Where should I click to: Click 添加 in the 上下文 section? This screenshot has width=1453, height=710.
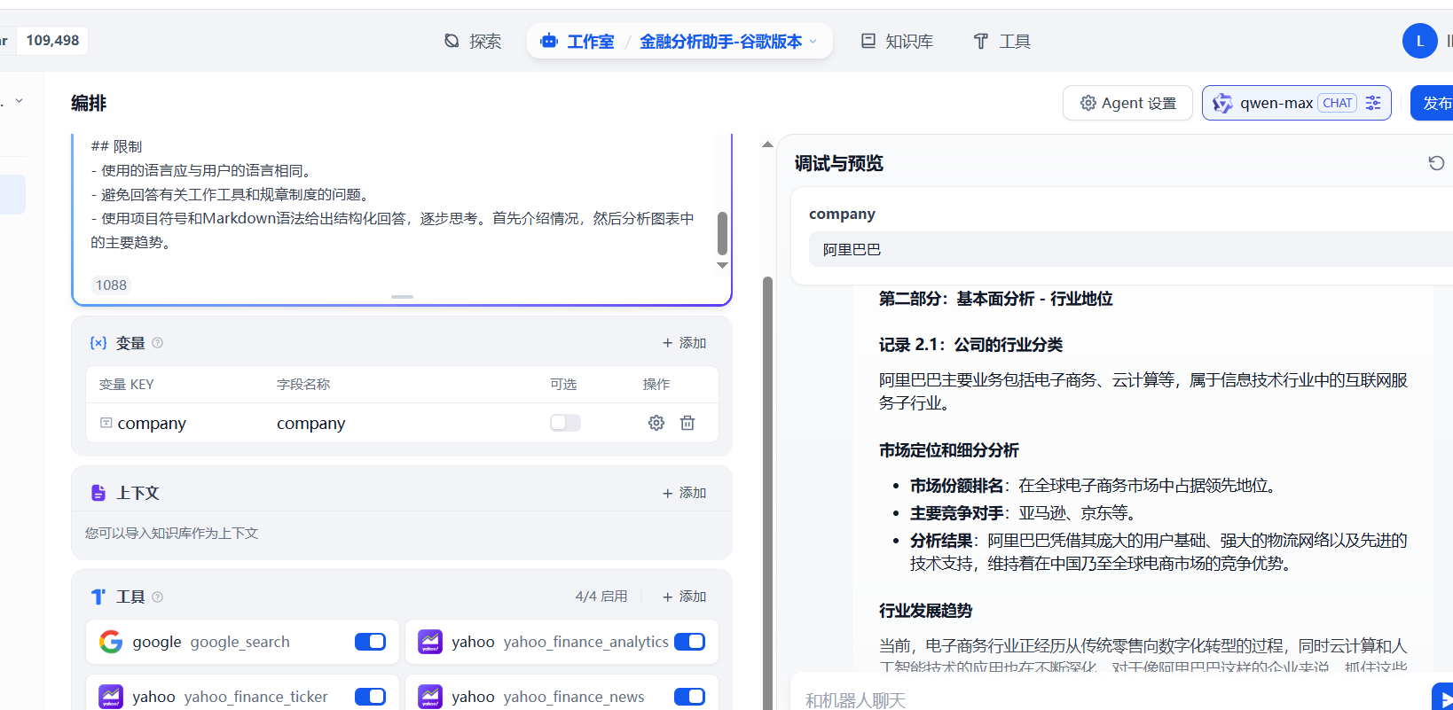(x=684, y=493)
